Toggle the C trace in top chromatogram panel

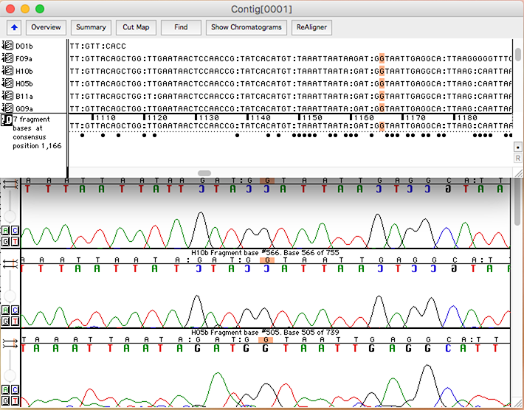tap(15, 230)
